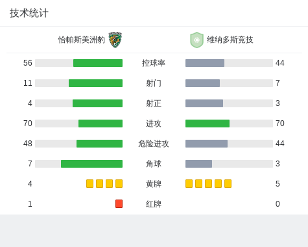Click the gray possession bar showing 44

click(205, 63)
